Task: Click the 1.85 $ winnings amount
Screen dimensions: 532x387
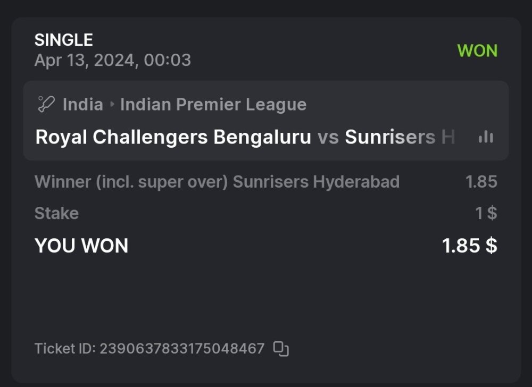Action: [469, 246]
